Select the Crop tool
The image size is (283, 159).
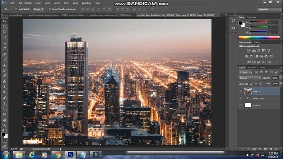(x=4, y=43)
